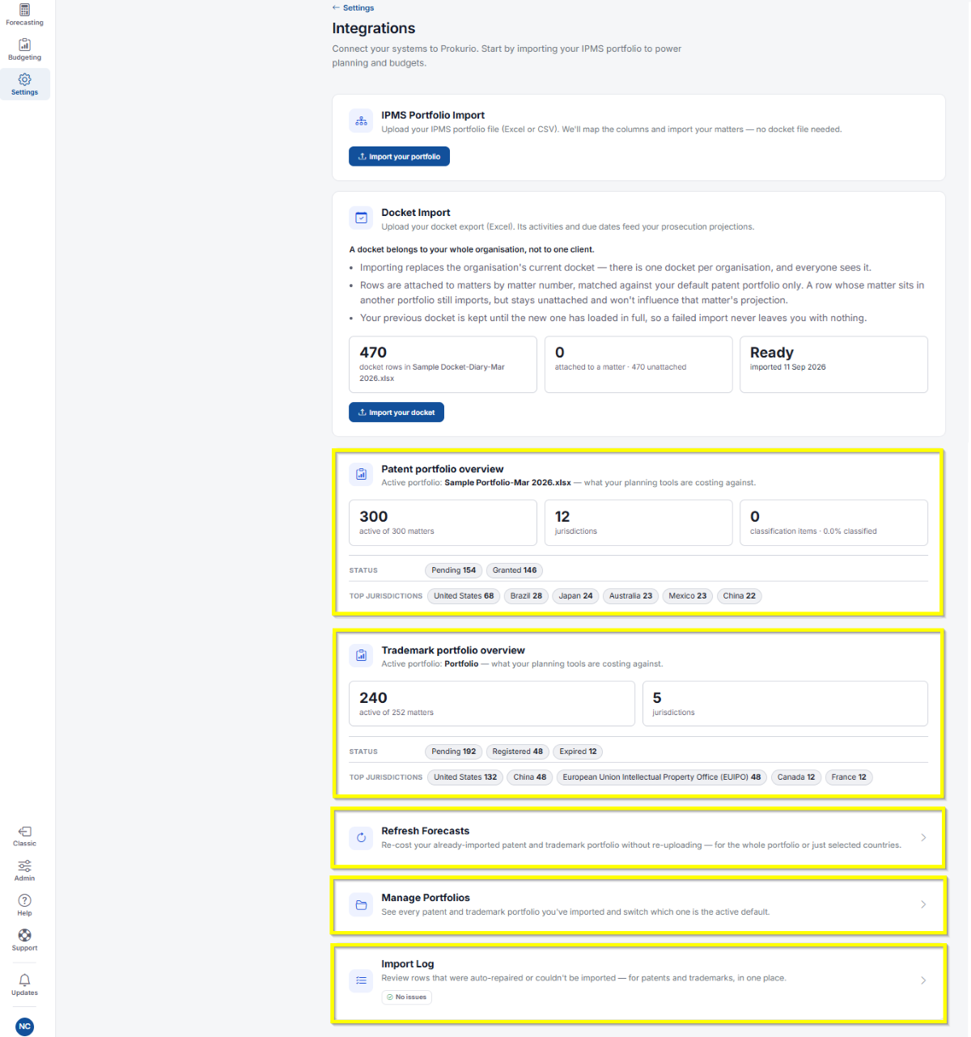Click the Japan 24 jurisdiction chip
The height and width of the screenshot is (1037, 971).
[x=575, y=596]
